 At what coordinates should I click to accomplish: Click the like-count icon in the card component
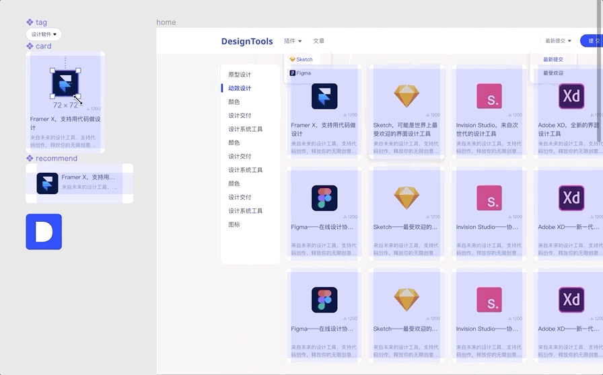tap(88, 109)
